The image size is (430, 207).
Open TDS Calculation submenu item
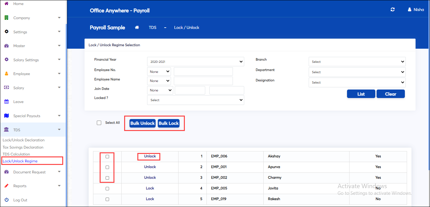coord(16,154)
